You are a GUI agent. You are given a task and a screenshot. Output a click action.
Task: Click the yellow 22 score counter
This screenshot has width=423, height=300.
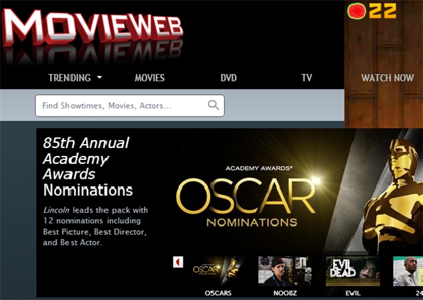[x=383, y=11]
